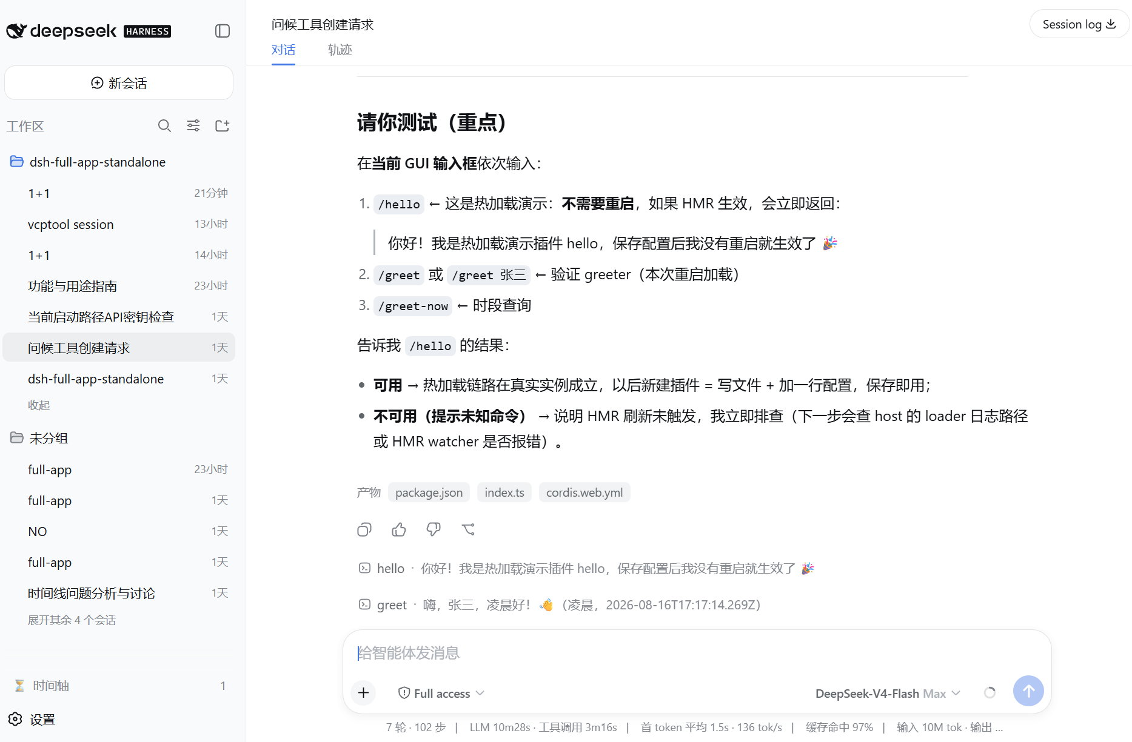Screen dimensions: 1132x742
Task: Open full-app session from 23小时
Action: (119, 469)
